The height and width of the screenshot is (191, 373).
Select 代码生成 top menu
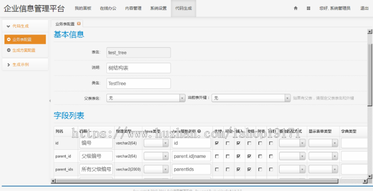(184, 8)
